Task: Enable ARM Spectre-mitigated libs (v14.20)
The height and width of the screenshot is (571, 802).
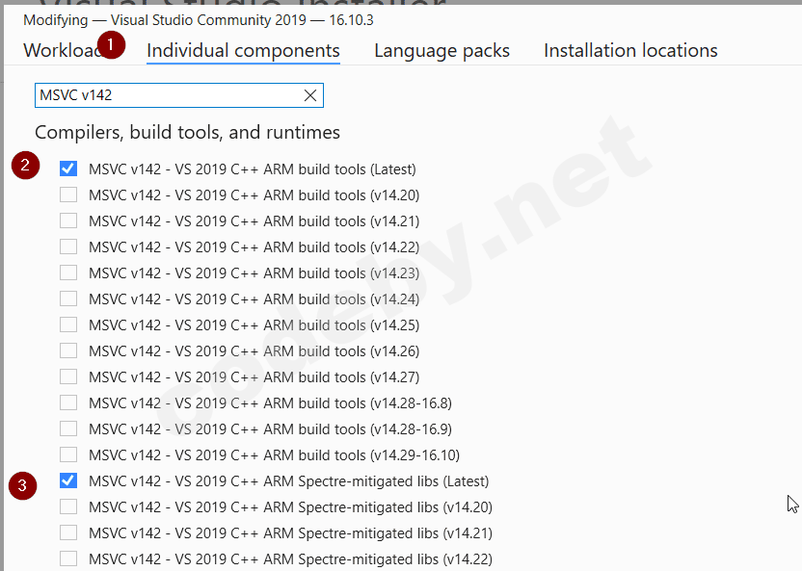Action: (68, 506)
